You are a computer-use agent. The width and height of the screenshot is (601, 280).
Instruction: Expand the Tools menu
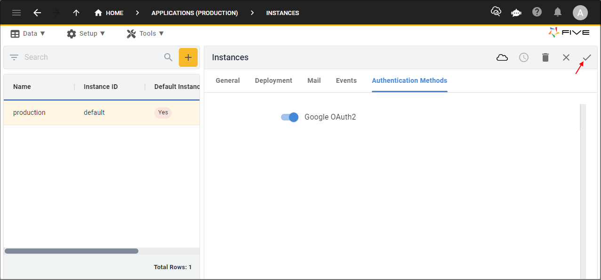(x=145, y=33)
